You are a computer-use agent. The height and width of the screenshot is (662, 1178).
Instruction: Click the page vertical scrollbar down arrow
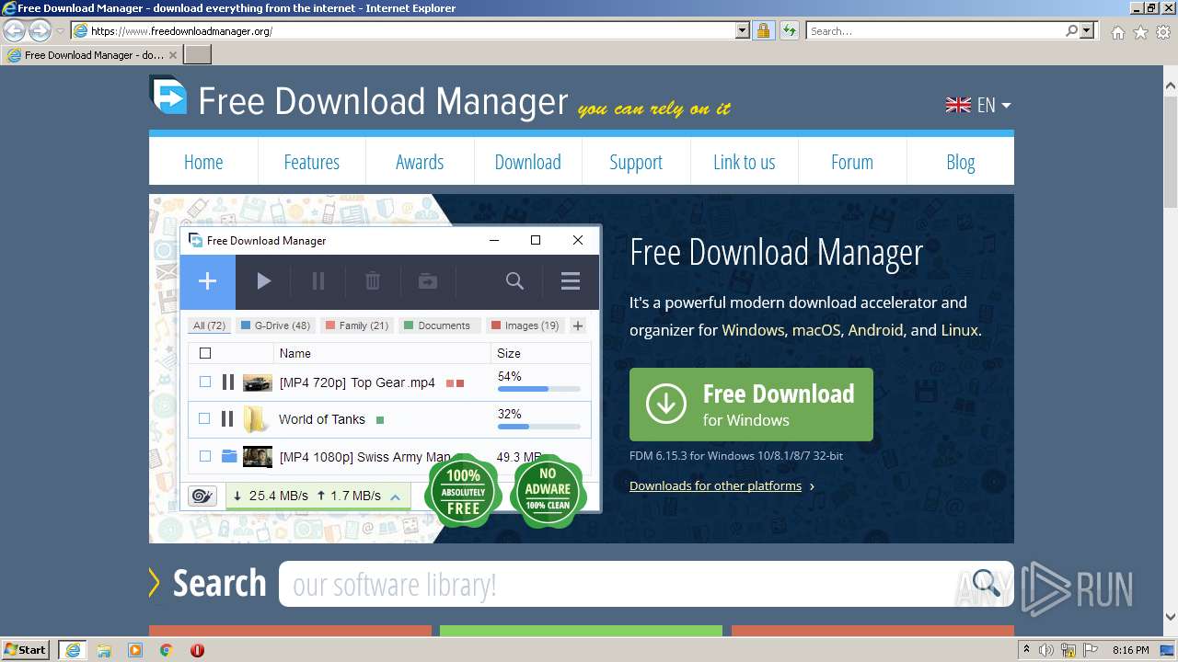click(1170, 617)
